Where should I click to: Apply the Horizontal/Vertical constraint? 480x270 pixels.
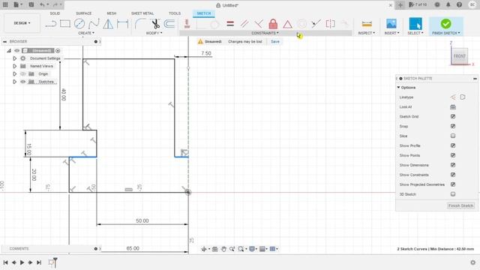click(x=187, y=23)
